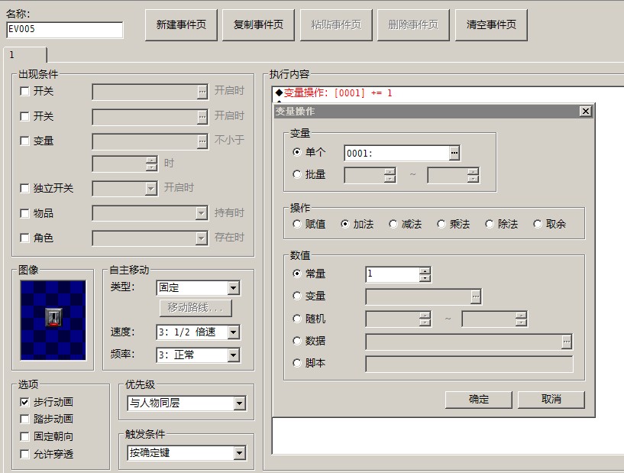Open the switch picker for first 开关

[x=202, y=92]
